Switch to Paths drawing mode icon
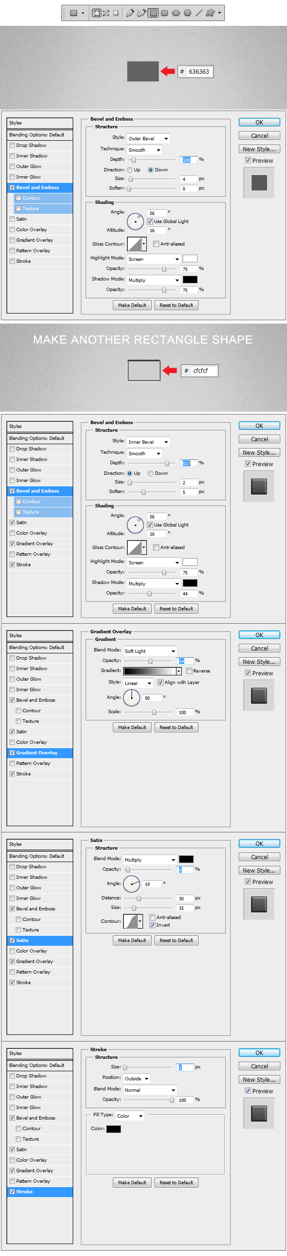This screenshot has width=287, height=1256. [106, 13]
